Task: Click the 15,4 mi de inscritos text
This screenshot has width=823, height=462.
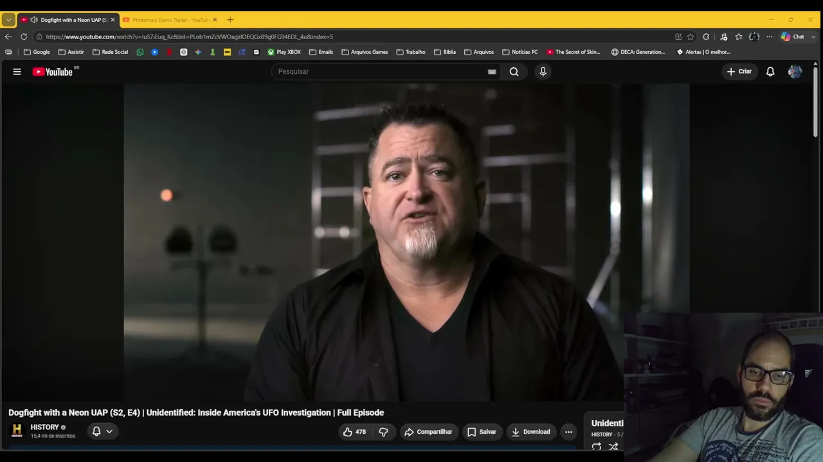Action: pyautogui.click(x=53, y=436)
